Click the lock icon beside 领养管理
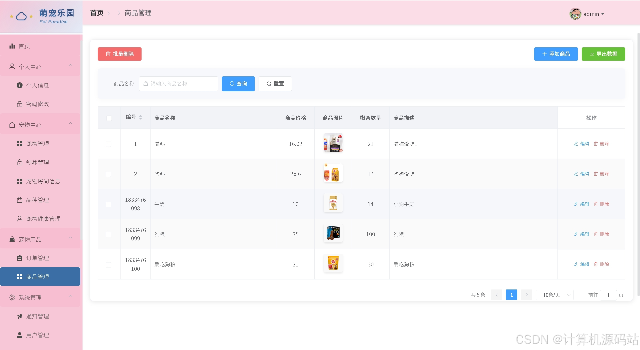The width and height of the screenshot is (640, 350). (x=20, y=162)
